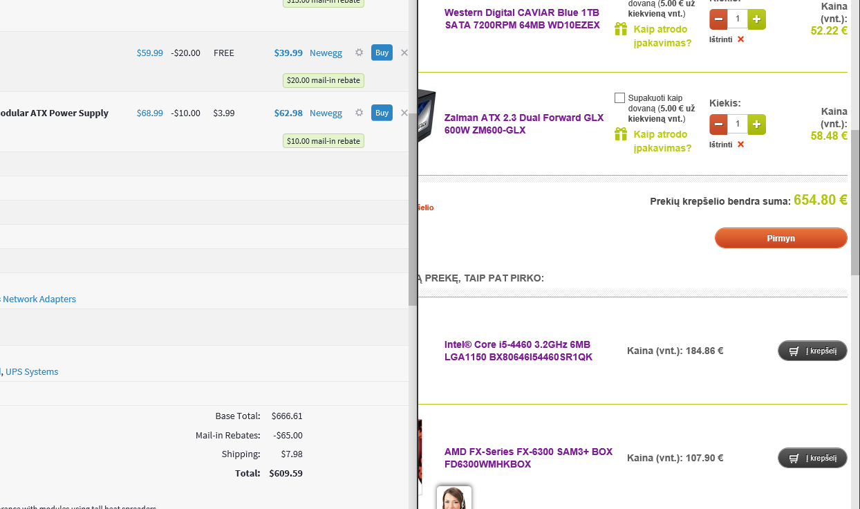Click the 52.22 € price

click(x=829, y=30)
